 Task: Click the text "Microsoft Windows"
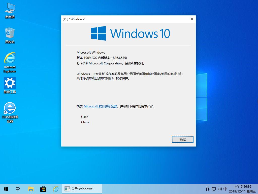pos(91,53)
